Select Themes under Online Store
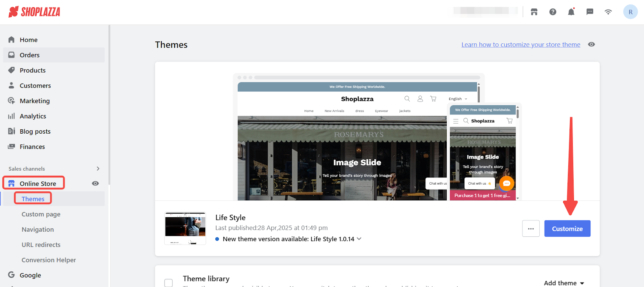 (x=33, y=199)
